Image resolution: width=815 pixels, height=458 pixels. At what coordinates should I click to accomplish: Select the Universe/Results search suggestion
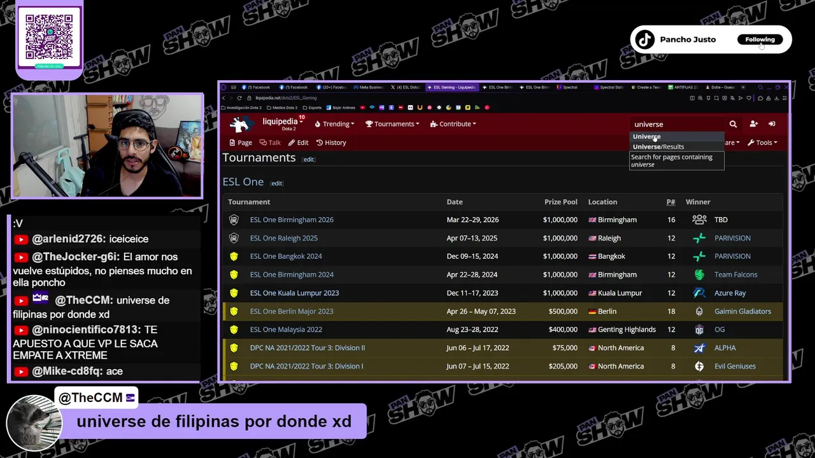click(677, 147)
